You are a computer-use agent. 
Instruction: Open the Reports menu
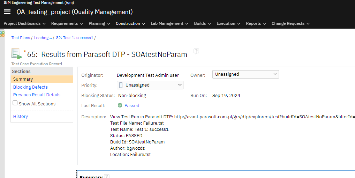coord(256,23)
